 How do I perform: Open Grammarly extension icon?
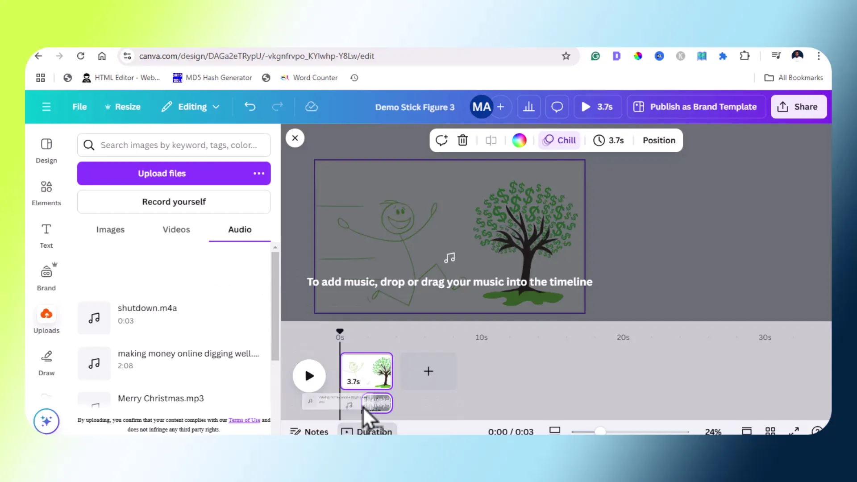[x=595, y=56]
